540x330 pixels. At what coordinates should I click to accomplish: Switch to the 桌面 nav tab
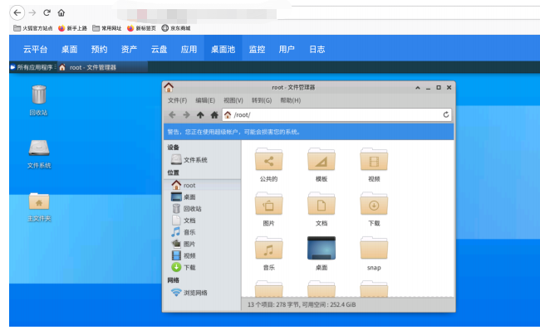[x=69, y=49]
